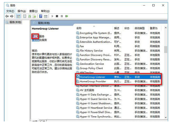Sort list by 启动类型 column header
The width and height of the screenshot is (170, 123).
[139, 28]
